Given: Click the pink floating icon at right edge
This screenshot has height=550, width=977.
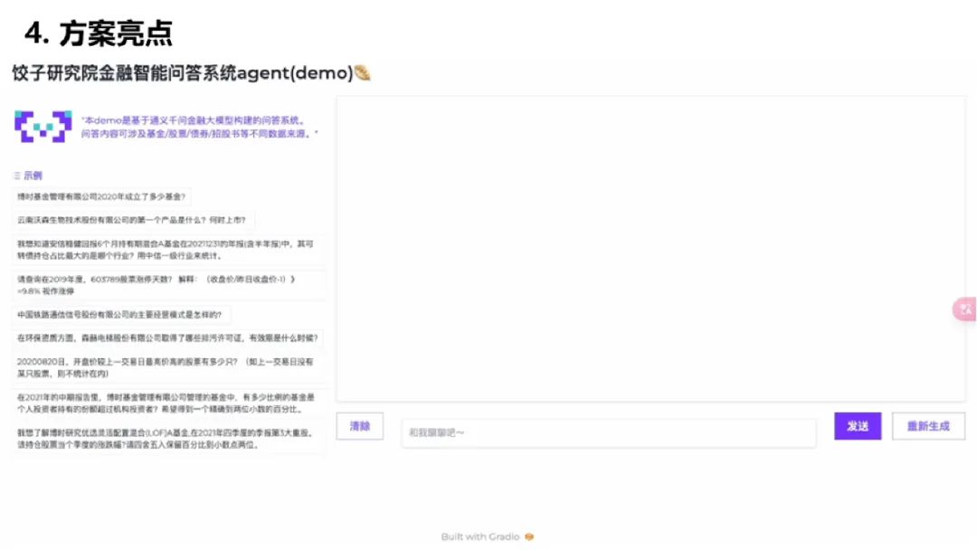Looking at the screenshot, I should pos(965,309).
